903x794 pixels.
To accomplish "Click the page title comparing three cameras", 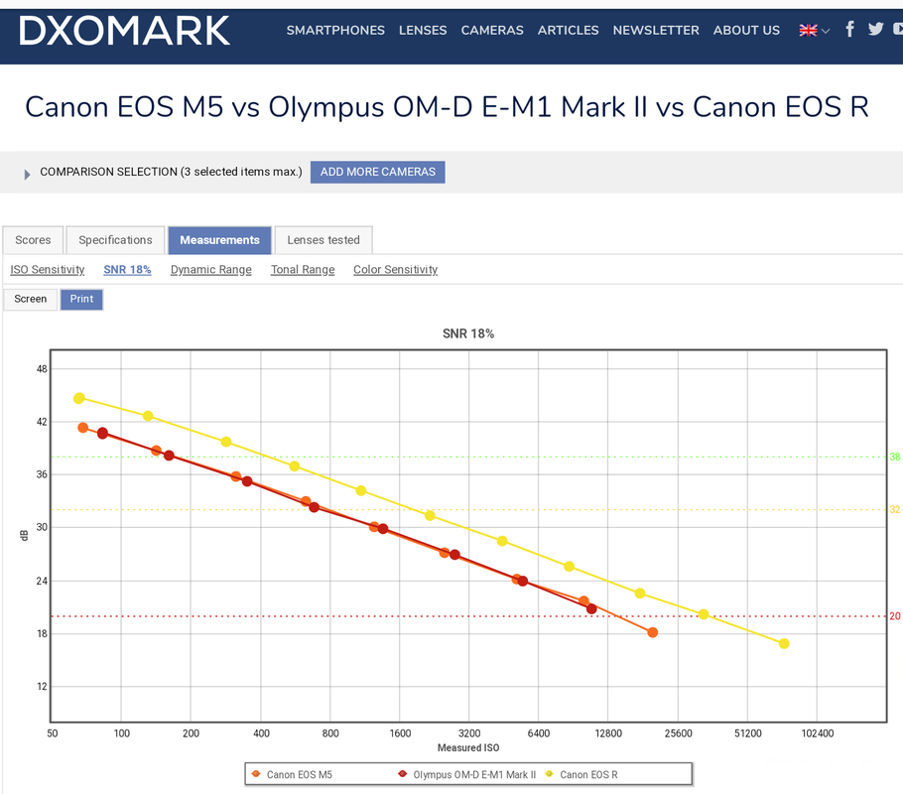I will click(x=447, y=107).
